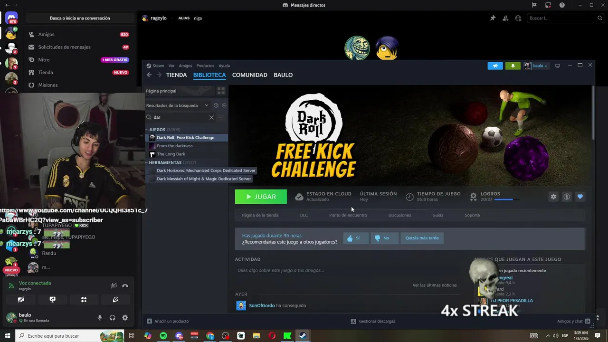Image resolution: width=608 pixels, height=342 pixels.
Task: Expand baulo account dropdown in Steam
Action: pos(536,66)
